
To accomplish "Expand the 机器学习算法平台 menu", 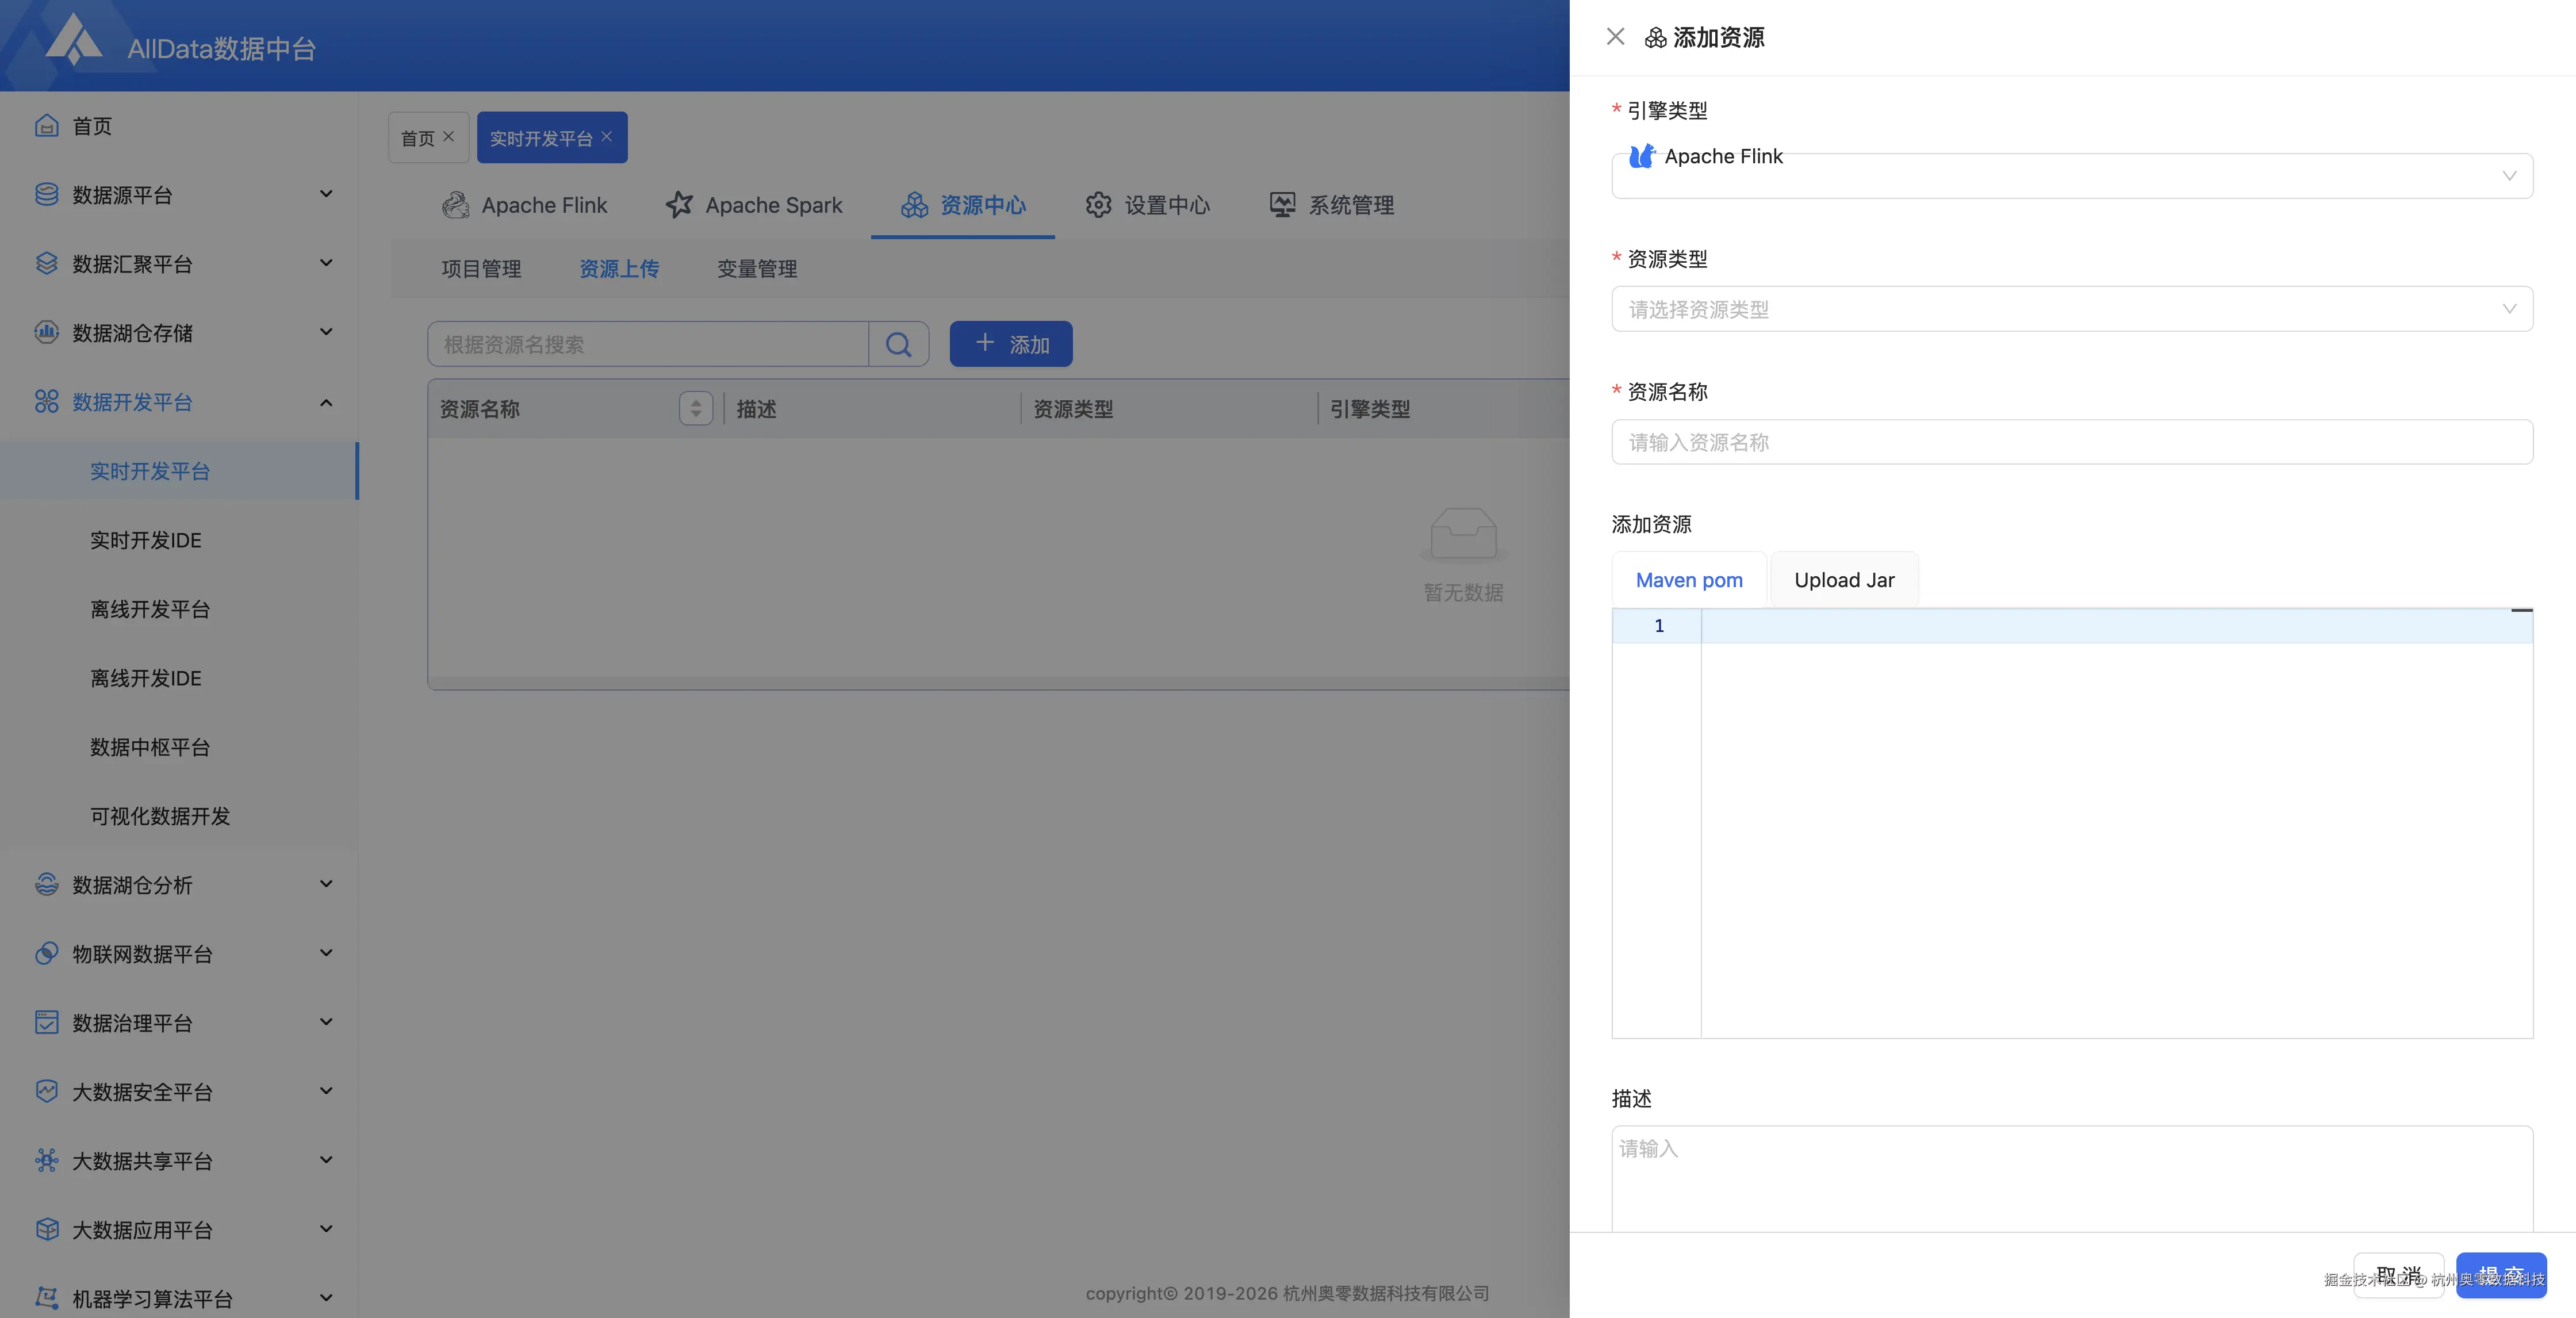I will pyautogui.click(x=326, y=1298).
